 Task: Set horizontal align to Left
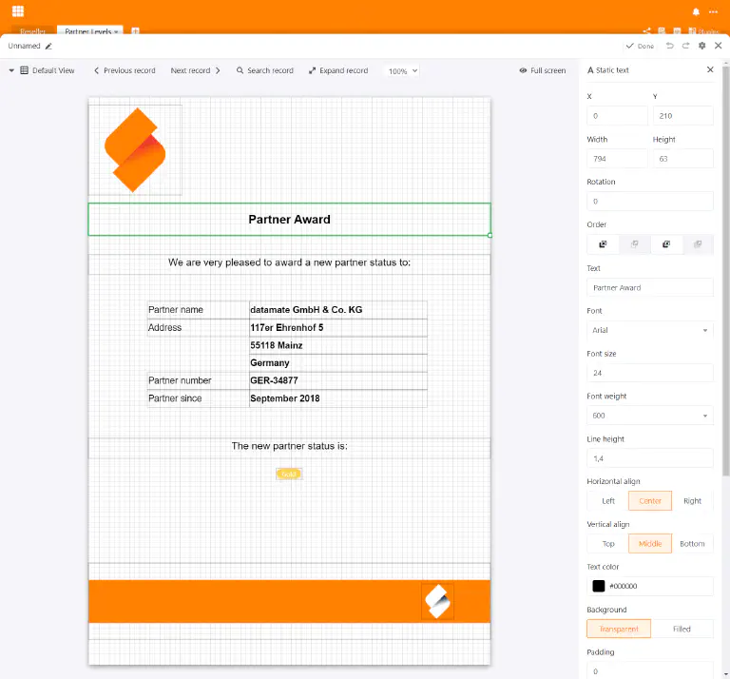608,501
